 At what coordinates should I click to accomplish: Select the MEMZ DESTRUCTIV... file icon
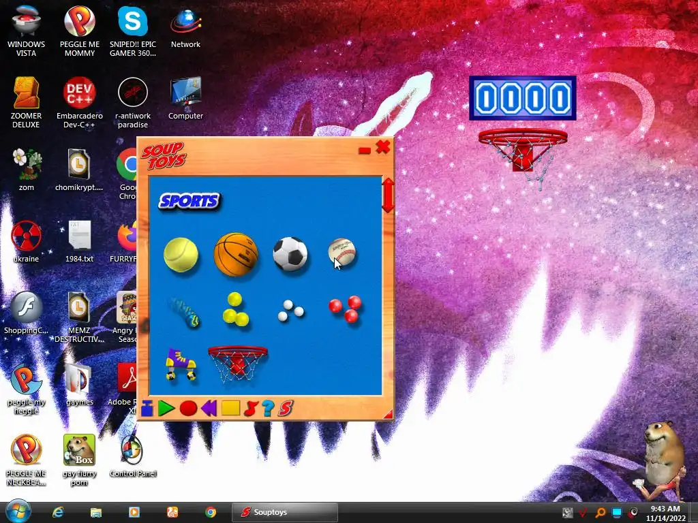coord(79,317)
